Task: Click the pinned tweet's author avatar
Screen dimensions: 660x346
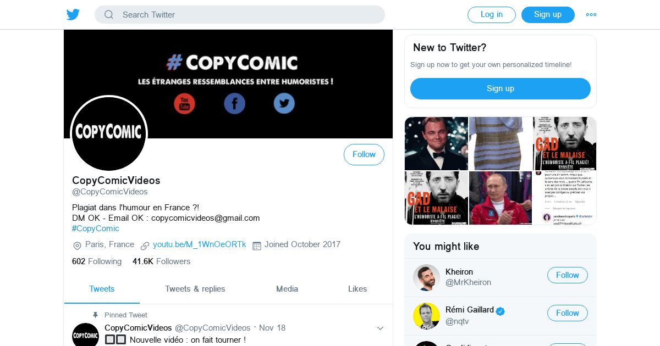Action: 85,335
